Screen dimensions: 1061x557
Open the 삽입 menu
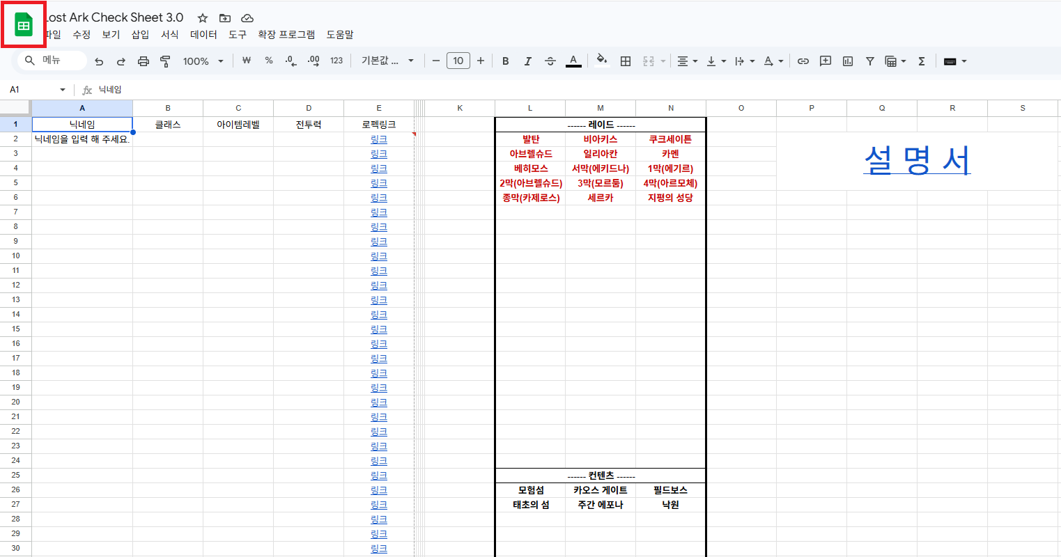point(140,34)
